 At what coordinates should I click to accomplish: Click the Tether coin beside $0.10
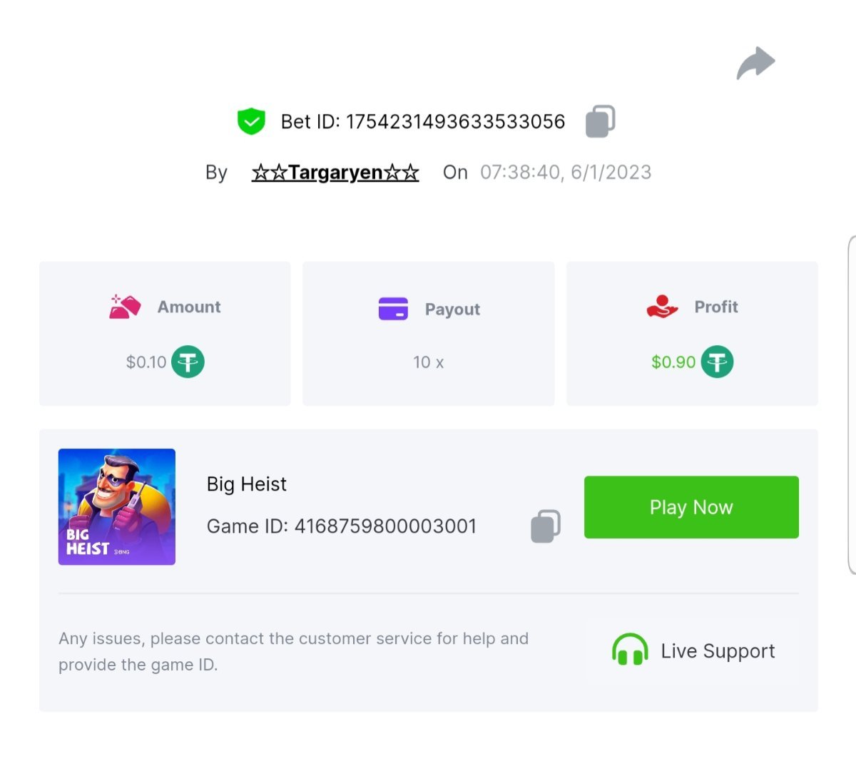tap(188, 362)
